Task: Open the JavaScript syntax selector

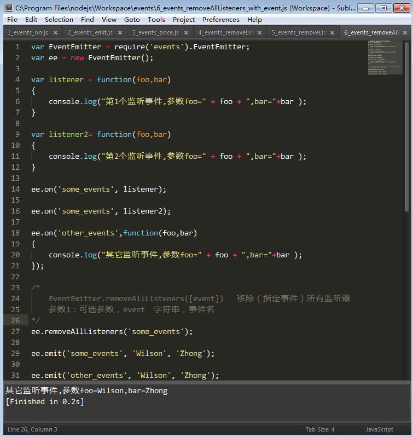Action: [x=379, y=429]
